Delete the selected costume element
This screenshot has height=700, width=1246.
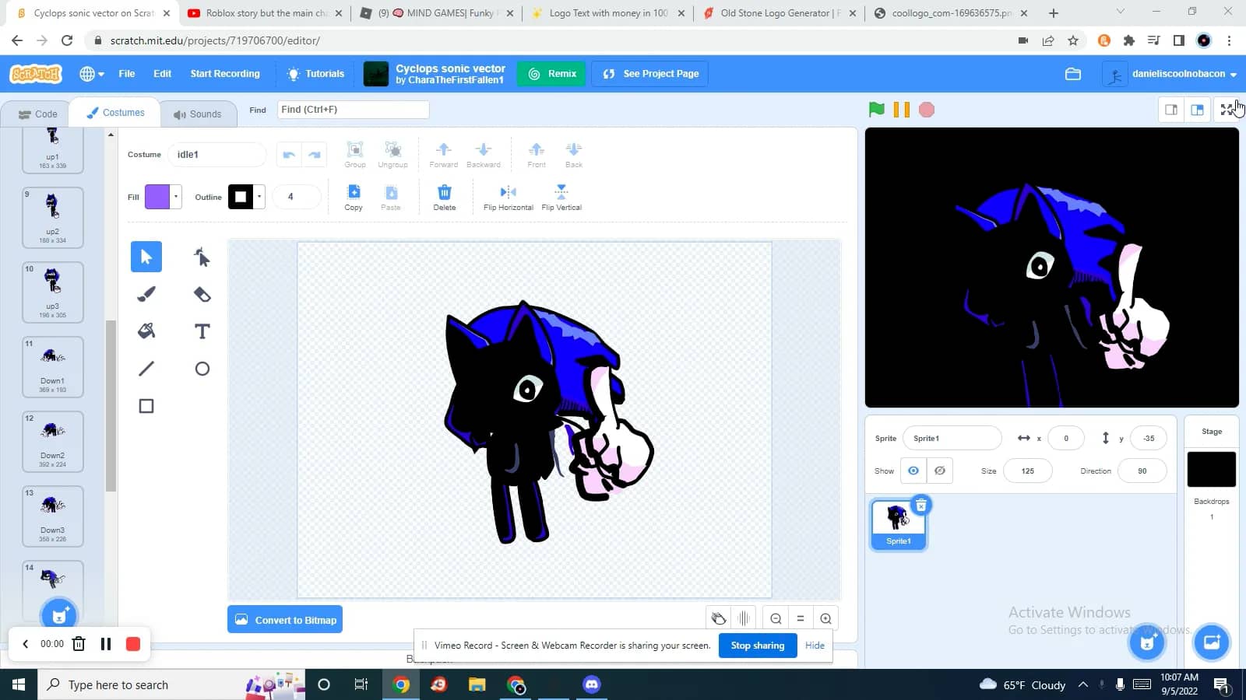coord(444,196)
